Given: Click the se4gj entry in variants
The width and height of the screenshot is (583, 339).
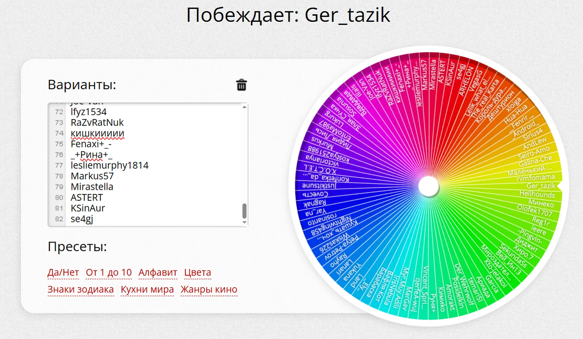Looking at the screenshot, I should 82,219.
